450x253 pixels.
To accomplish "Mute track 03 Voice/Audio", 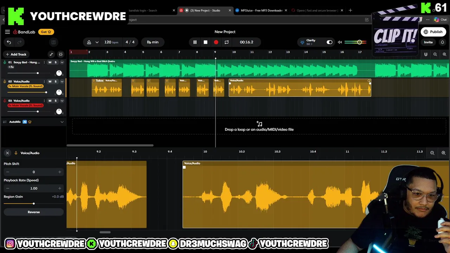I will (50, 101).
